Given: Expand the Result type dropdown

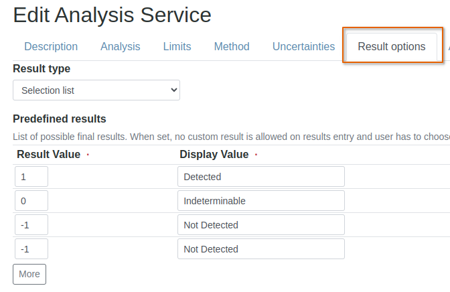Looking at the screenshot, I should point(96,90).
